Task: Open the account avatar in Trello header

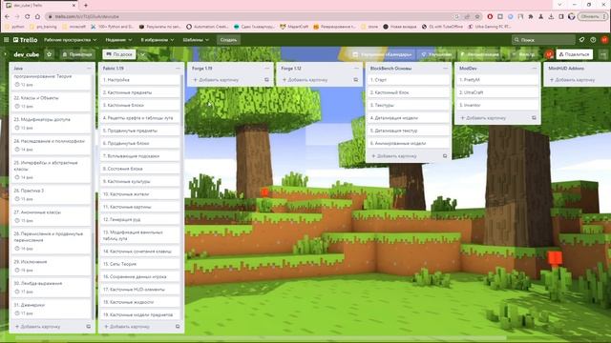Action: pyautogui.click(x=604, y=40)
